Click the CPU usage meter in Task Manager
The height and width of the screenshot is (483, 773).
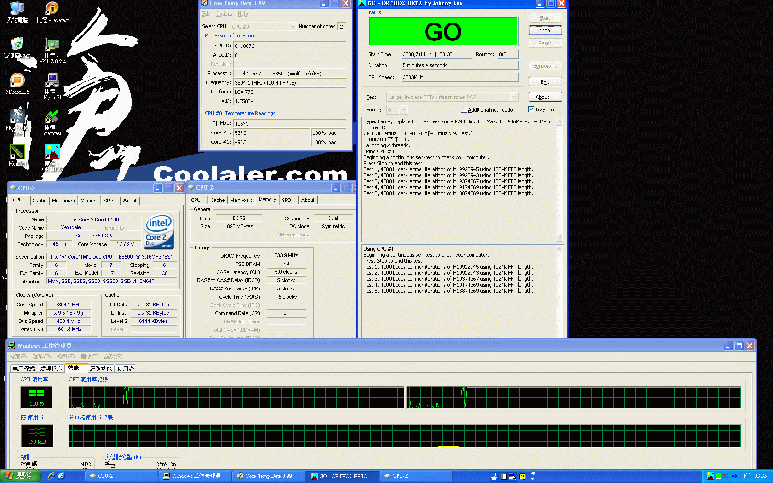(x=36, y=397)
